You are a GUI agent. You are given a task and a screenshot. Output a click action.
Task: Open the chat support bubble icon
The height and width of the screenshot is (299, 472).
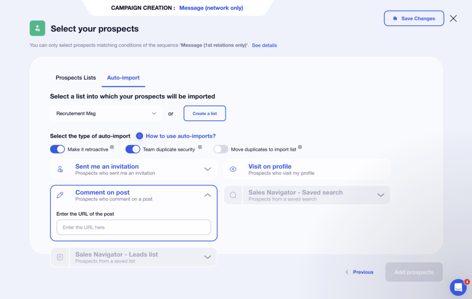(458, 287)
